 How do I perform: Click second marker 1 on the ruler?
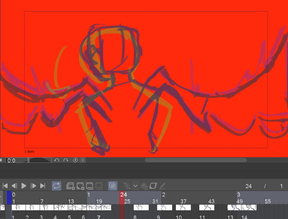(x=88, y=194)
